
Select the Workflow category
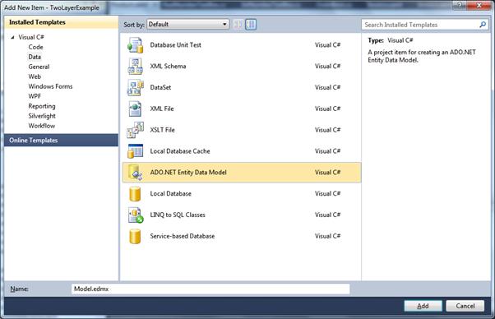(42, 126)
